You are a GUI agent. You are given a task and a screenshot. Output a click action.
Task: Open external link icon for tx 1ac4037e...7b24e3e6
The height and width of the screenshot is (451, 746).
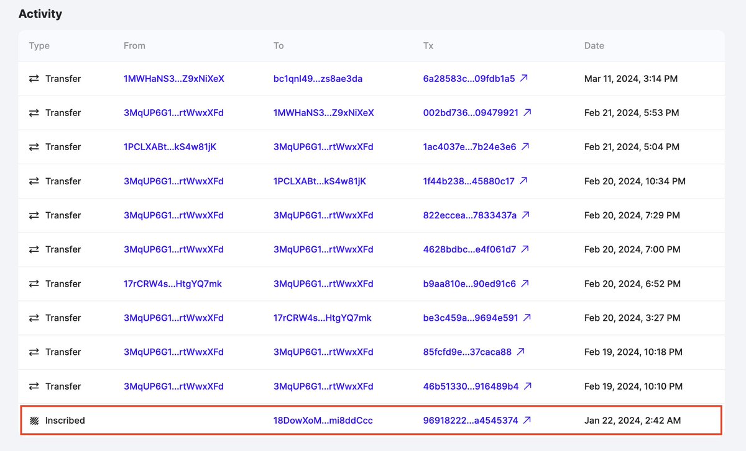point(525,147)
